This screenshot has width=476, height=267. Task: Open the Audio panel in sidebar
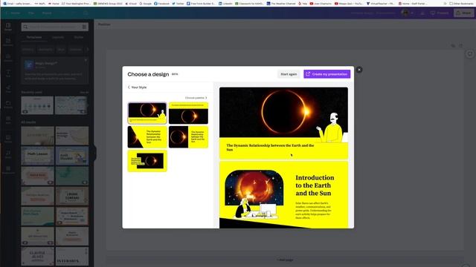tap(8, 154)
